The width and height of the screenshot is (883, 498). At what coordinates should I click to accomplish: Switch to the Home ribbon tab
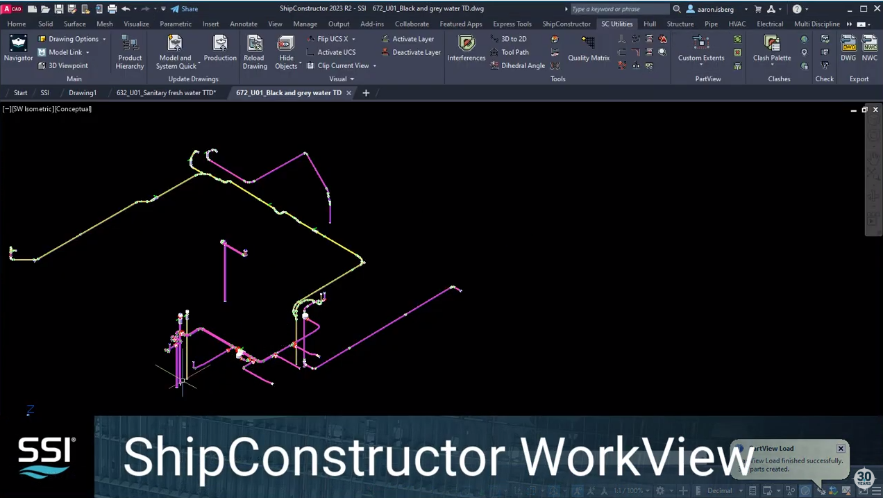(17, 24)
